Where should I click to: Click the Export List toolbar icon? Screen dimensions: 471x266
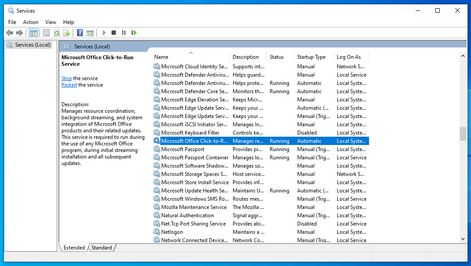tap(67, 33)
